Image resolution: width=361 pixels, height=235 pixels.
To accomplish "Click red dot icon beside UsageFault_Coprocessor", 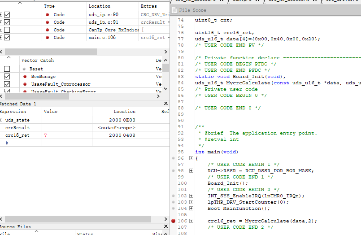I will pos(25,84).
